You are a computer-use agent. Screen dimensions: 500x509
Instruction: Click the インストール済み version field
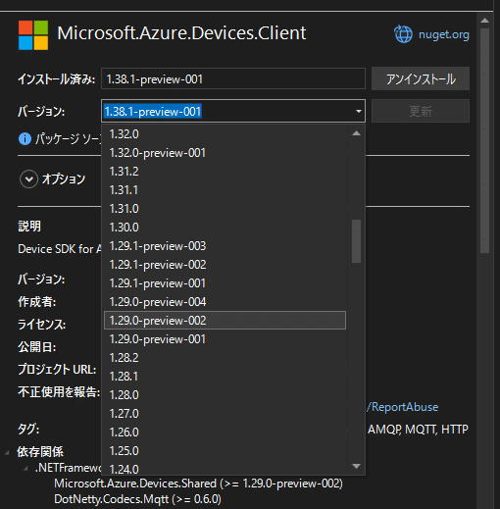[x=233, y=78]
